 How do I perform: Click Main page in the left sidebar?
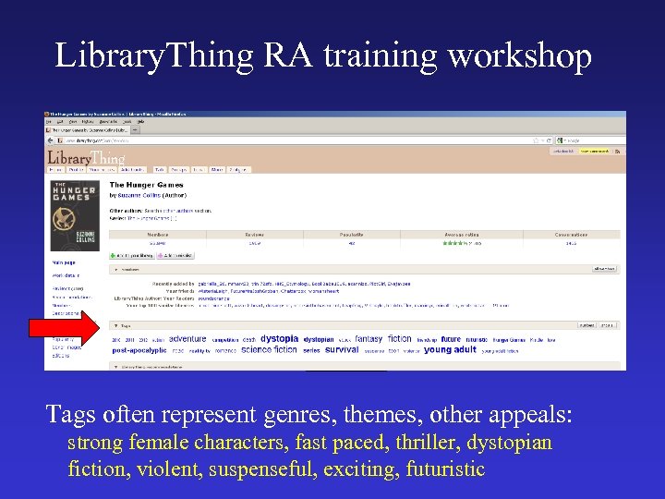pyautogui.click(x=64, y=262)
